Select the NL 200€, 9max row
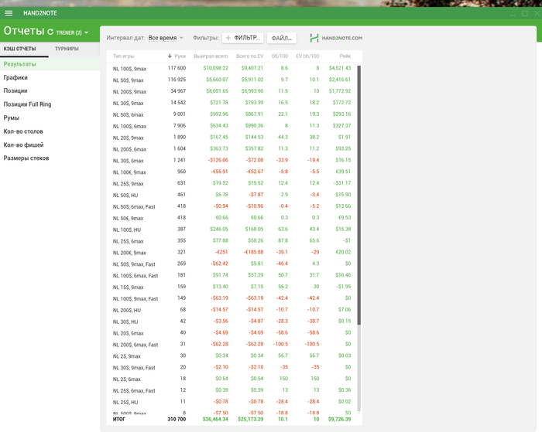This screenshot has width=542, height=432. 232,252
